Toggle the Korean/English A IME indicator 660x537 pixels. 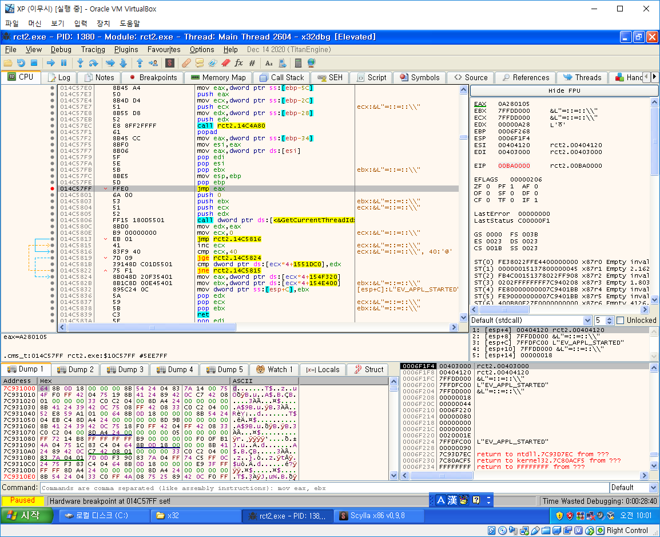(x=441, y=500)
